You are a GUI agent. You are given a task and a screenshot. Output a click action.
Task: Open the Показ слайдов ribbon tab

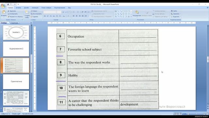(x=46, y=8)
